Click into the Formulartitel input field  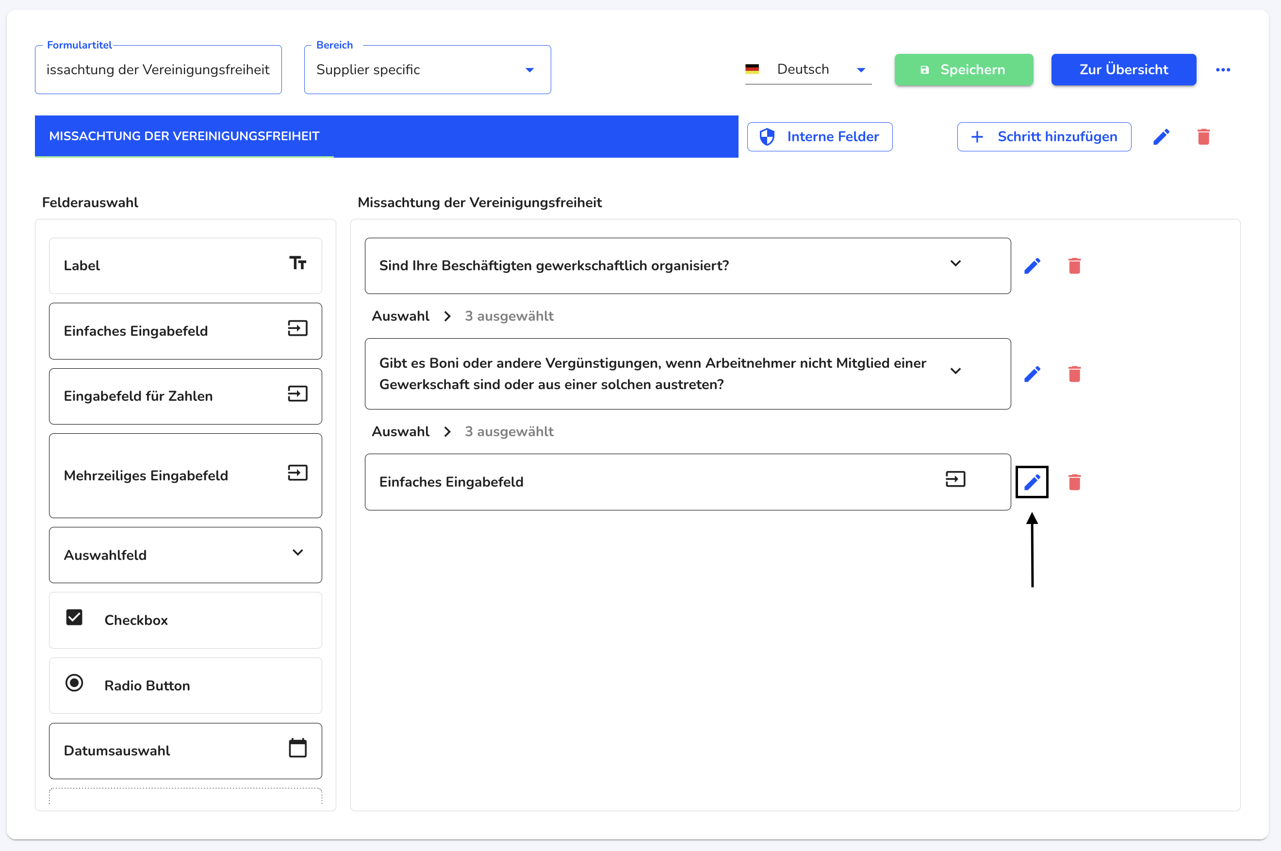(x=159, y=69)
